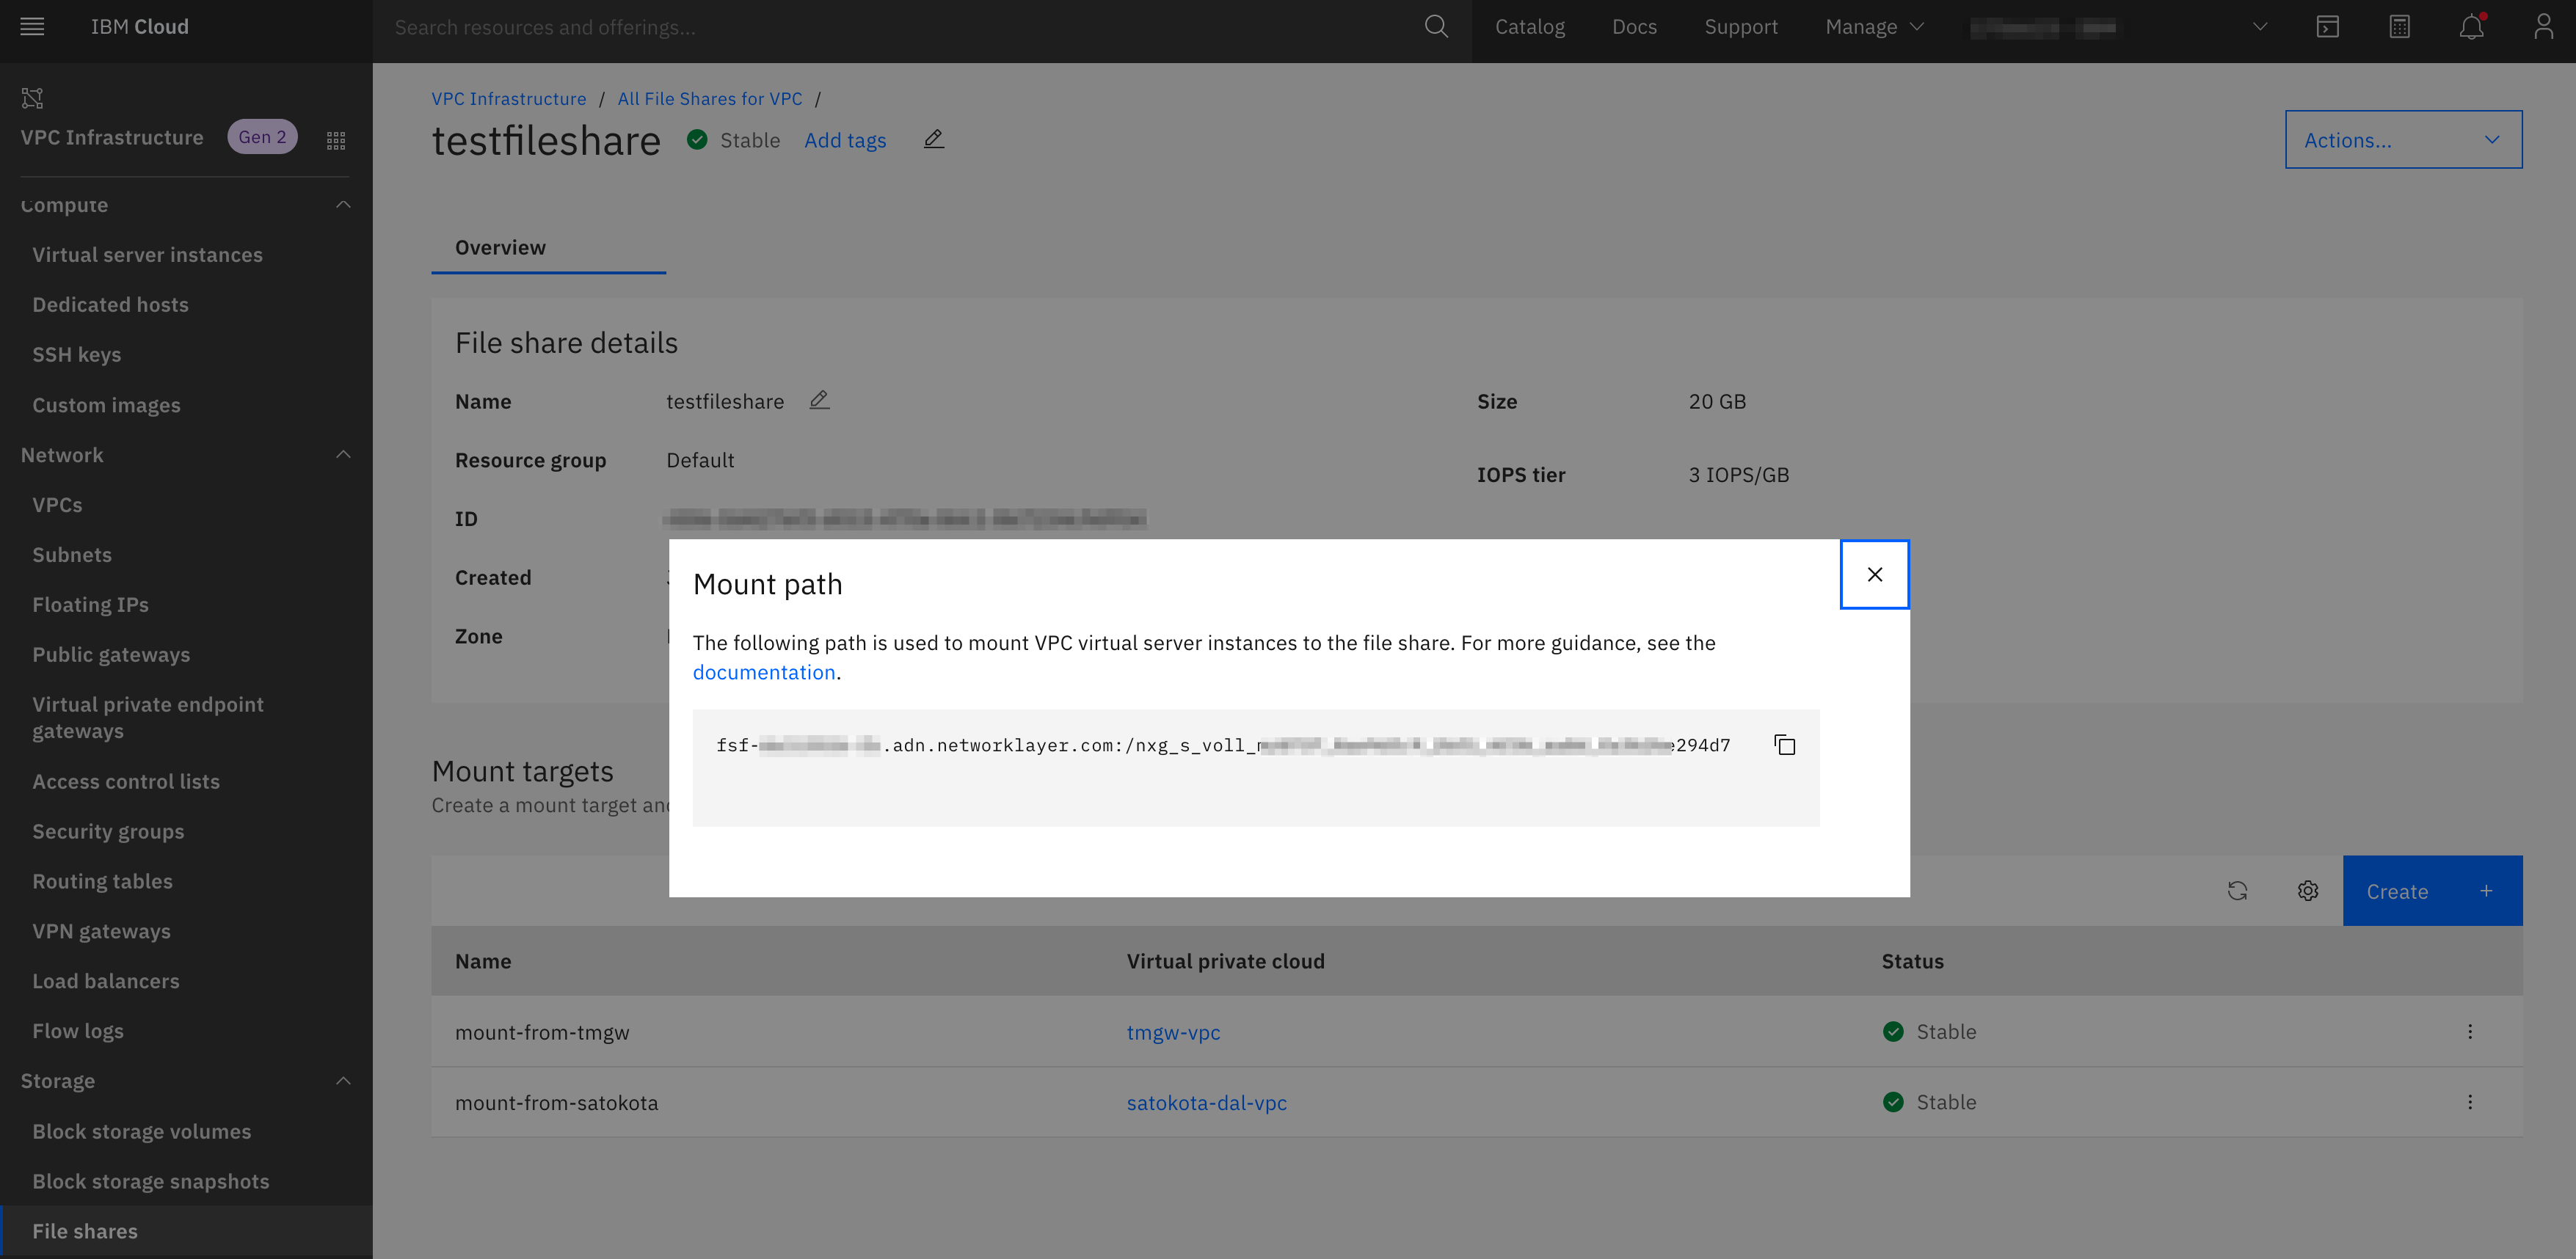The height and width of the screenshot is (1259, 2576).
Task: Open the cost estimator calculator icon
Action: (2399, 27)
